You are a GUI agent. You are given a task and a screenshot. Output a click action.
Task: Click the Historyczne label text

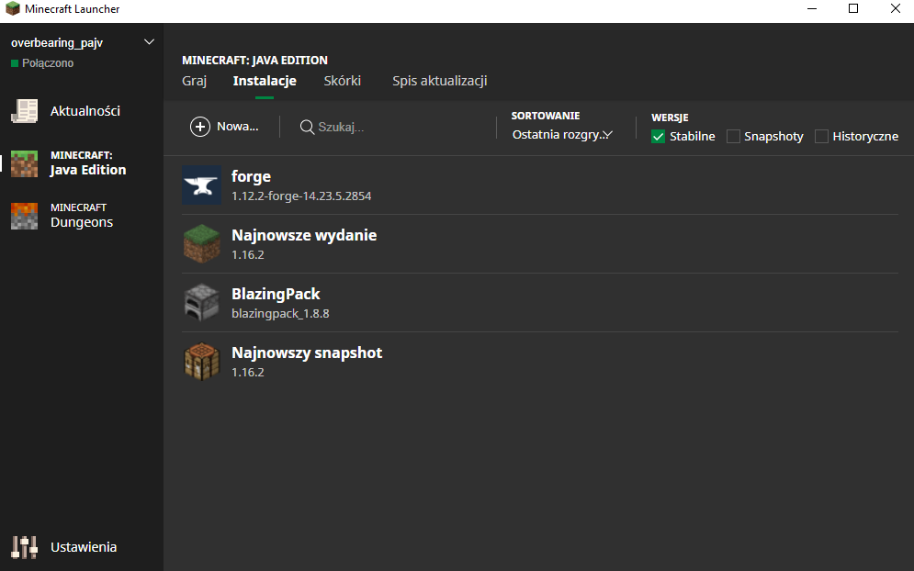tap(865, 137)
